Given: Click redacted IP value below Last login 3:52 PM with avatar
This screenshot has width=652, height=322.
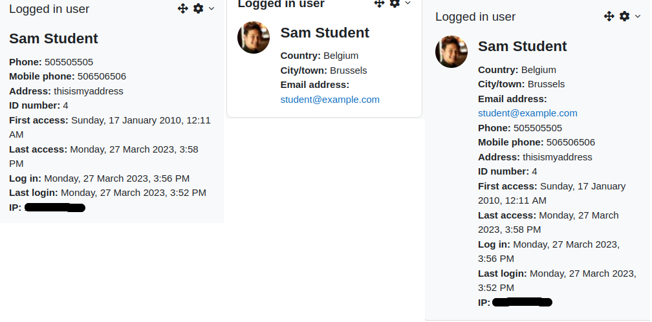Looking at the screenshot, I should (x=522, y=303).
